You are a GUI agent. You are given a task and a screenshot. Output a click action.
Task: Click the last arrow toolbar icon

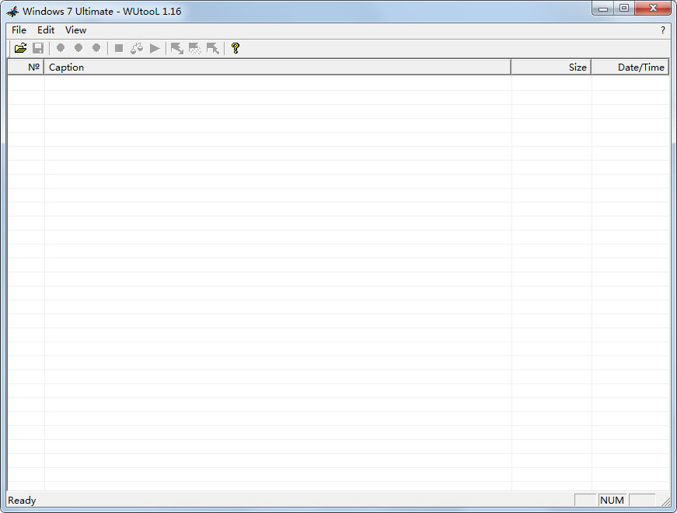(213, 48)
